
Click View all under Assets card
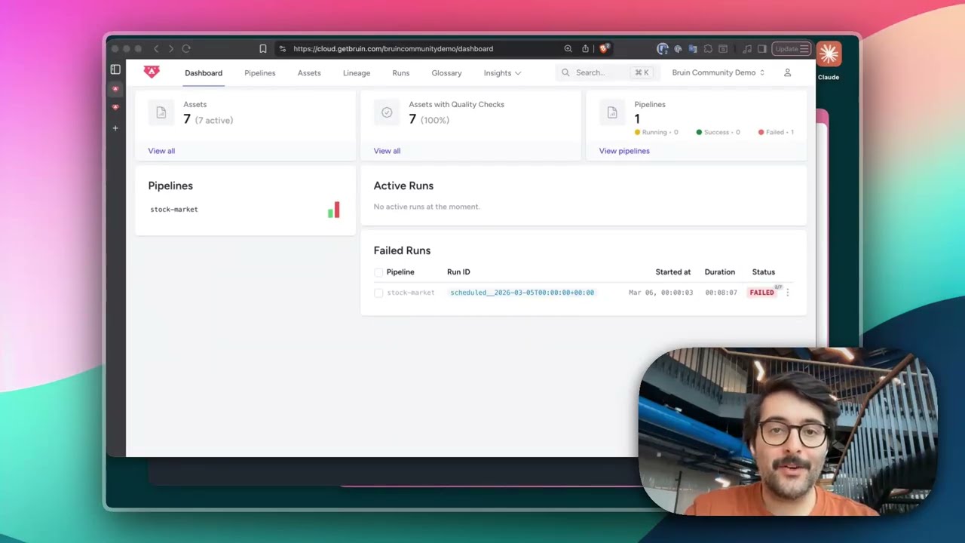pos(161,151)
